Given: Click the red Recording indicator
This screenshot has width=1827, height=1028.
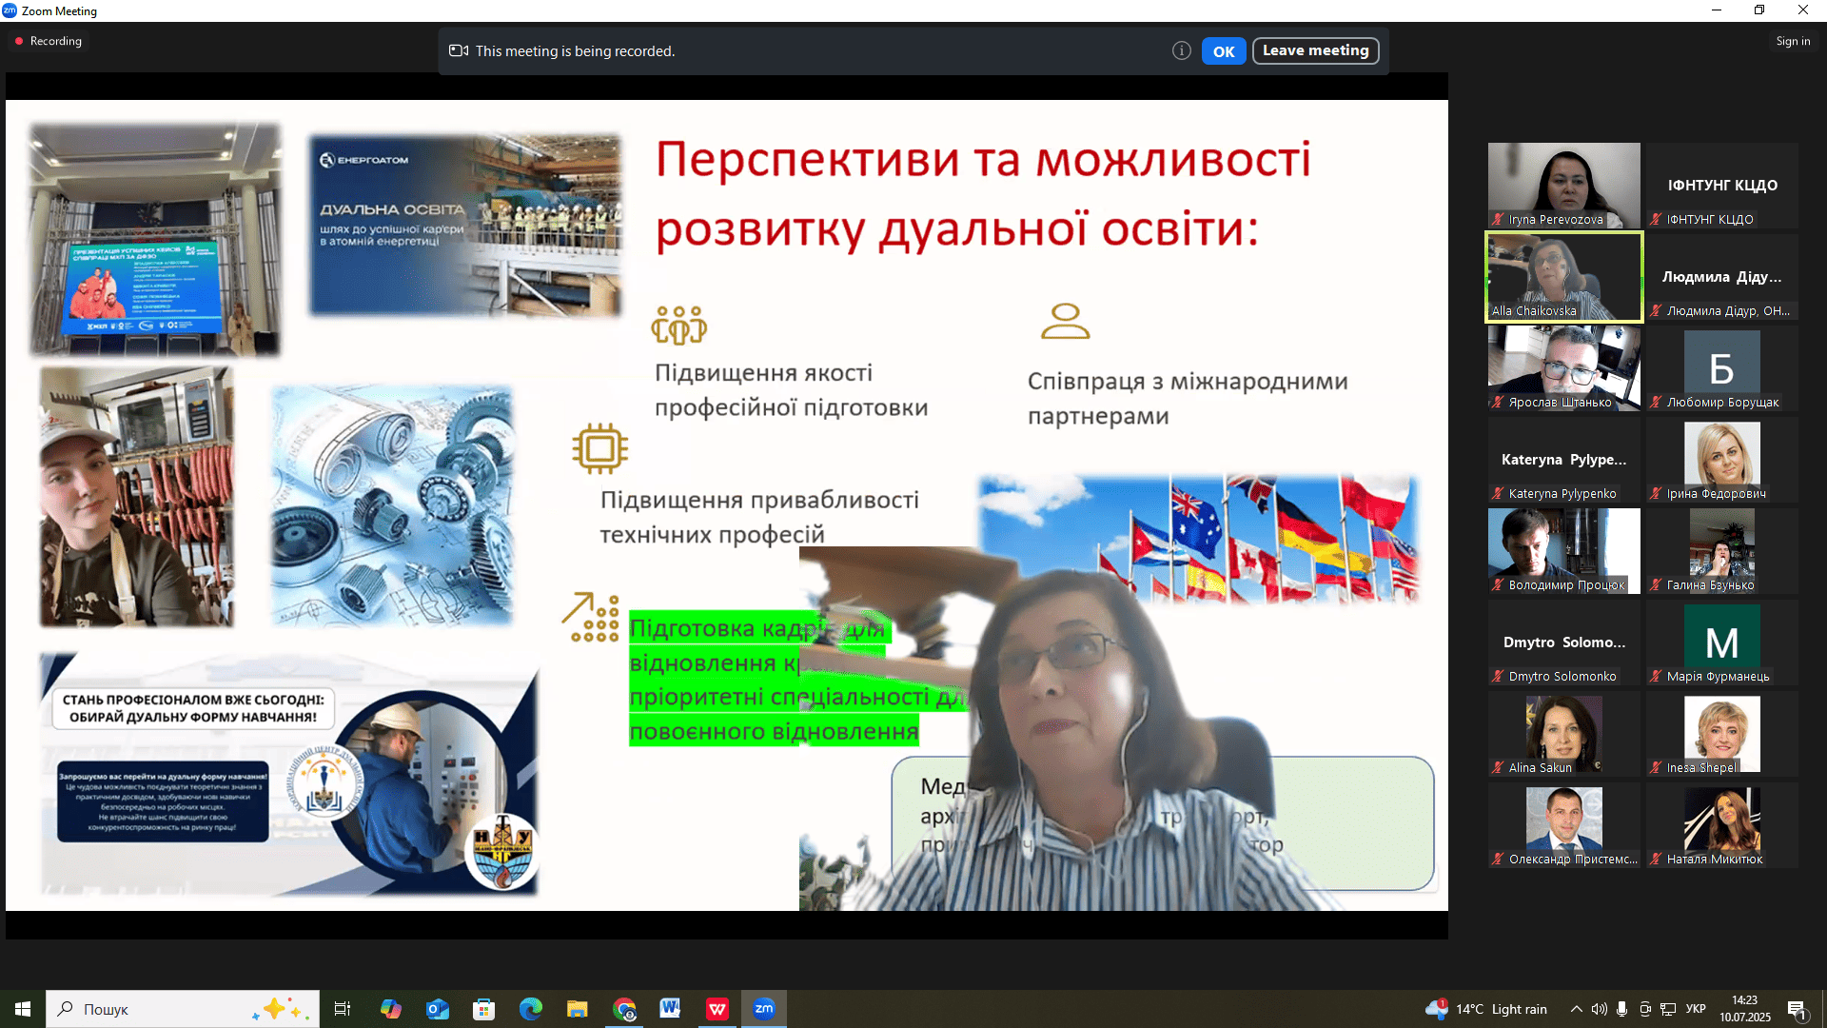Looking at the screenshot, I should click(49, 41).
